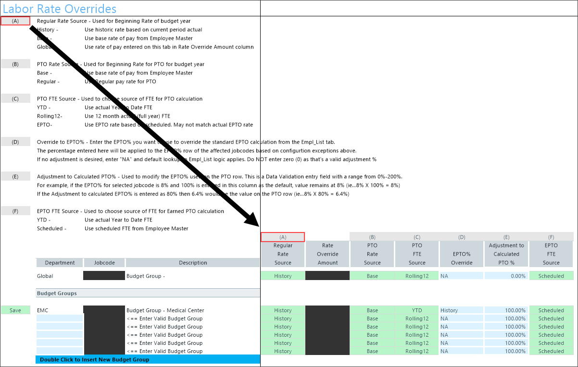This screenshot has height=367, width=578.
Task: Click the (A) marker above Regular Rate Source
Action: pyautogui.click(x=283, y=237)
